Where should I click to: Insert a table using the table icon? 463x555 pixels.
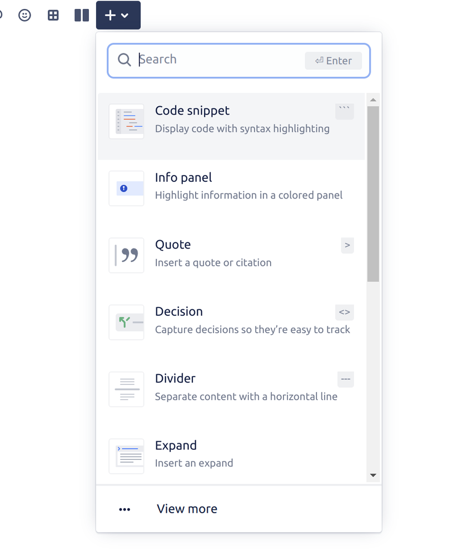[x=53, y=15]
